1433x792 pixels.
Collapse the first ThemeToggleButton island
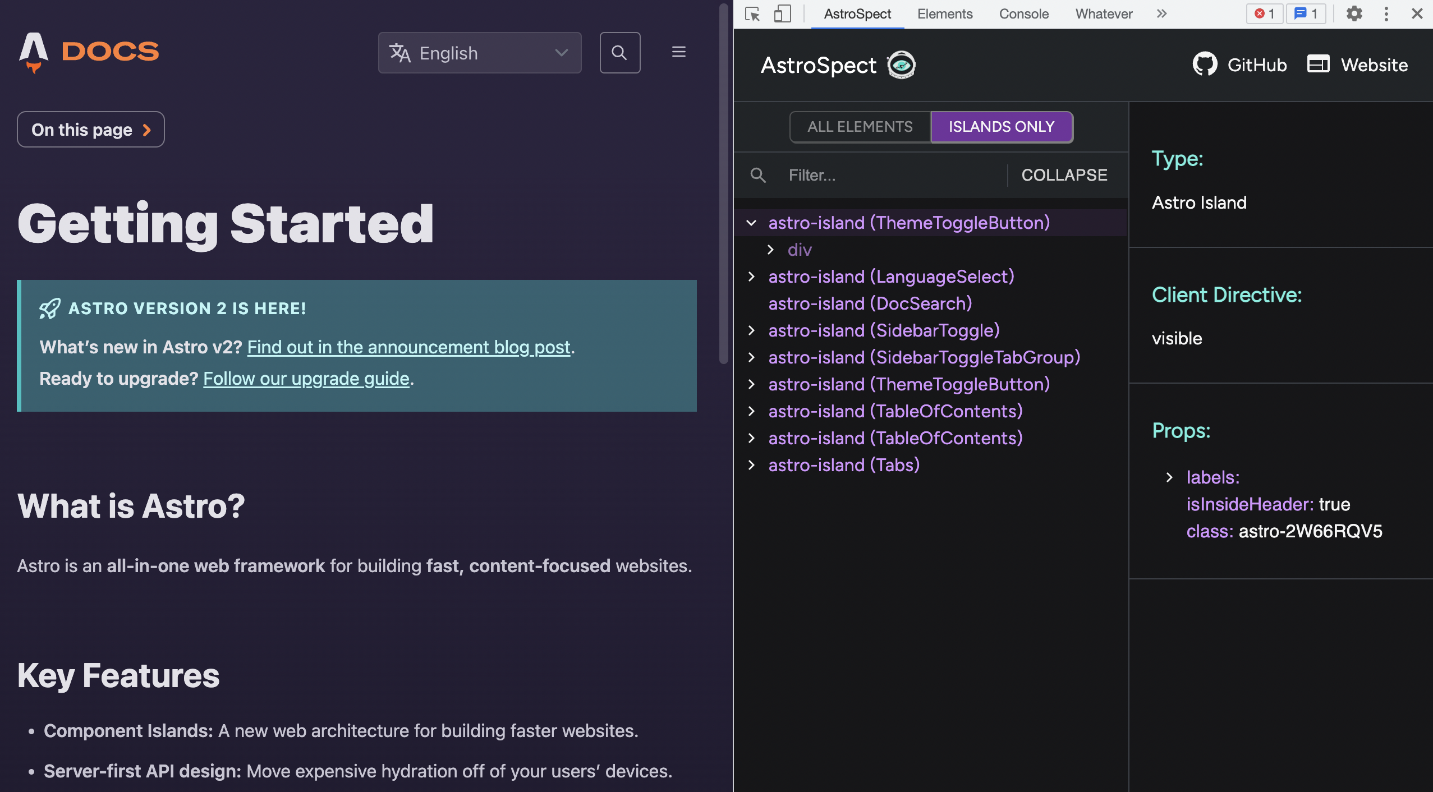pos(751,223)
